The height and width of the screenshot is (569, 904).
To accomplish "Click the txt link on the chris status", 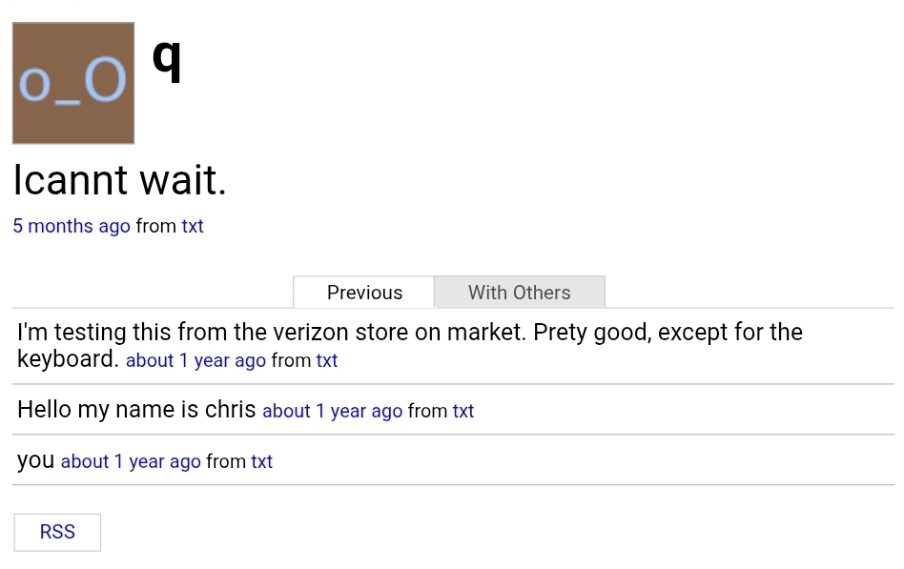I will coord(463,411).
